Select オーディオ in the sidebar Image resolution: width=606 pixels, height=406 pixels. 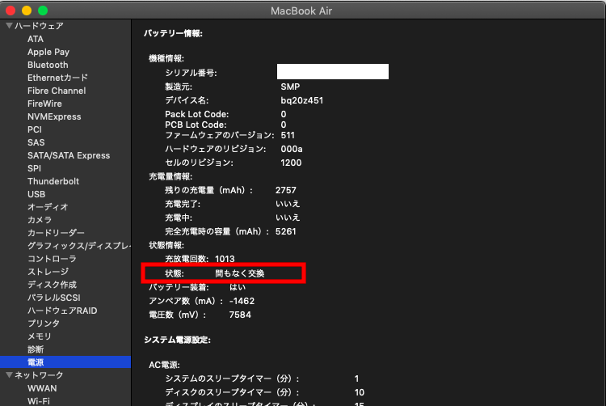click(x=48, y=207)
